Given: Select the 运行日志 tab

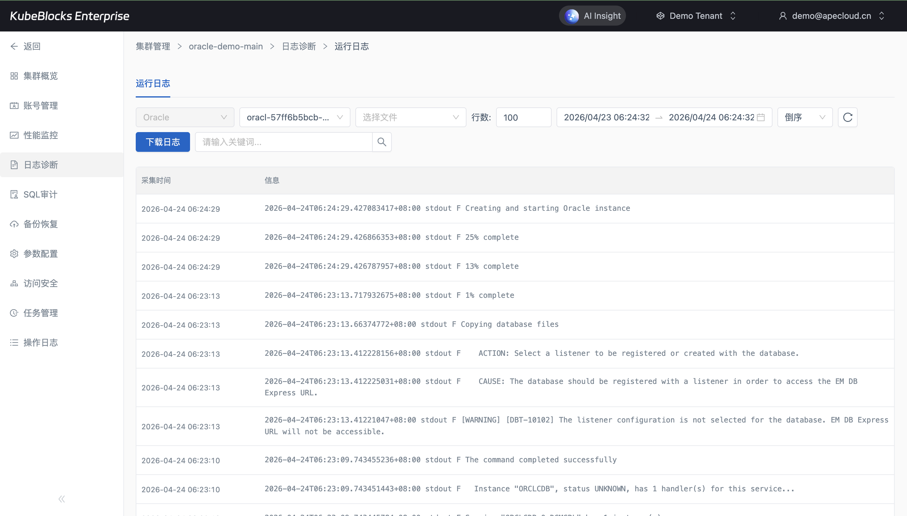Looking at the screenshot, I should click(x=153, y=84).
